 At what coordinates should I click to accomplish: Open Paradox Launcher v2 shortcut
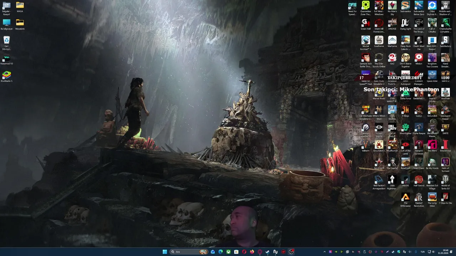click(x=366, y=130)
